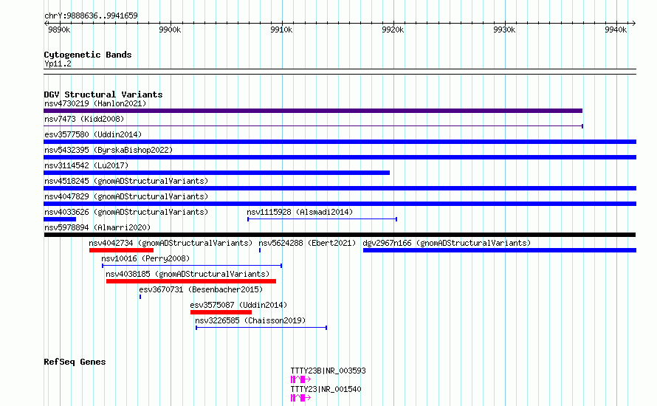657x406 pixels.
Task: Open nsv1115928 (Alsmadi2014) variant label
Action: pos(300,212)
